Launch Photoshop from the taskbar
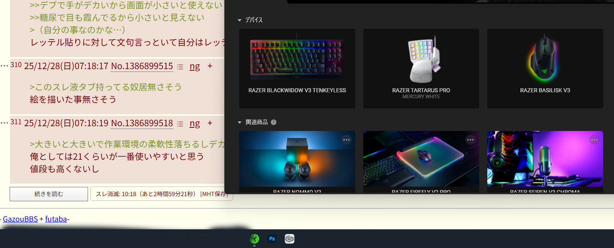This screenshot has height=248, width=614. (272, 239)
